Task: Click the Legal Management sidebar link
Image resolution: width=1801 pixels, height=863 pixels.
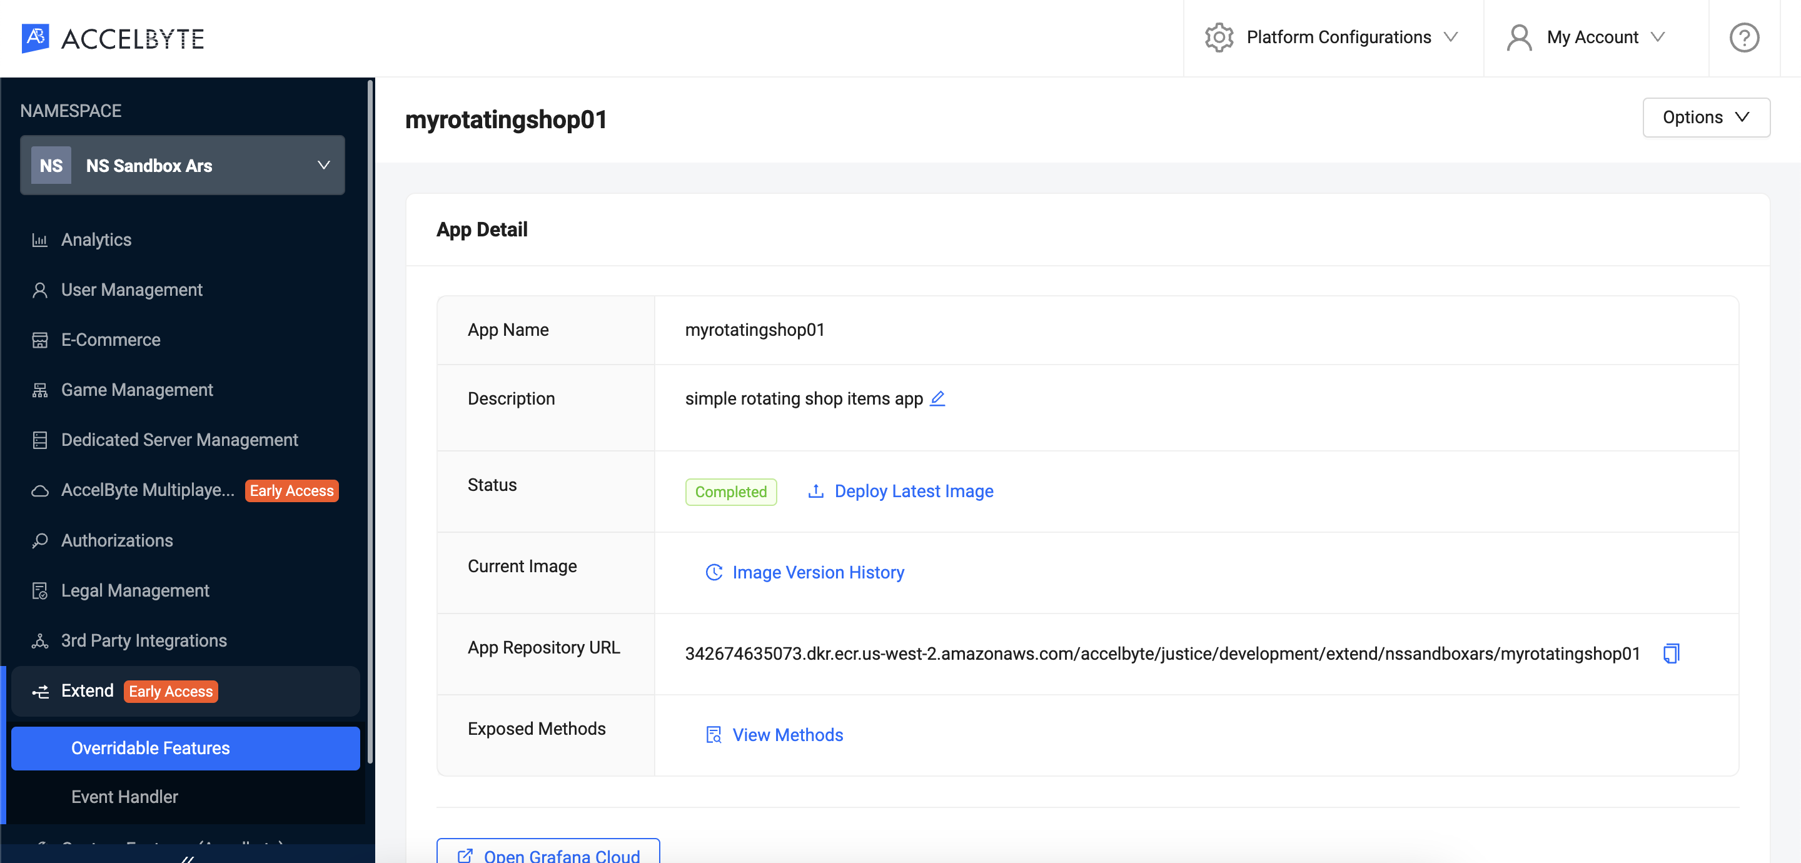Action: coord(134,590)
